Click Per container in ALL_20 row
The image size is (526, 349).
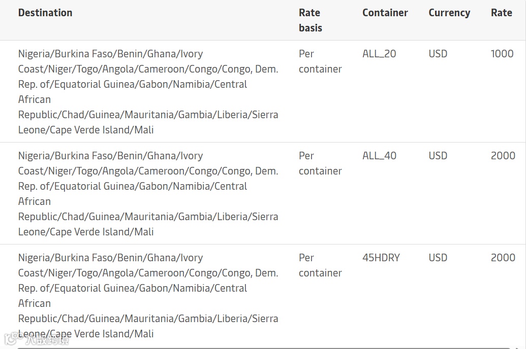tap(320, 61)
